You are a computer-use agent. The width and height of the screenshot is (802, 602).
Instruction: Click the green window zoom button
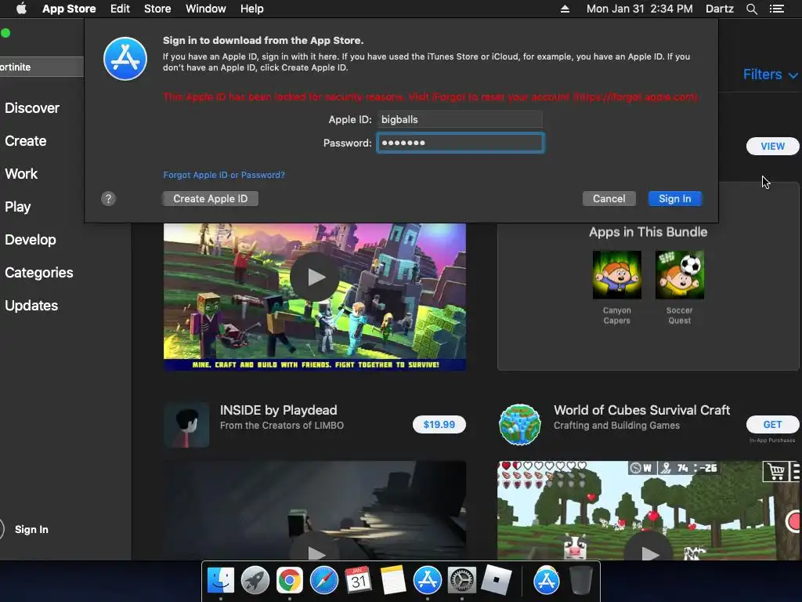coord(5,33)
